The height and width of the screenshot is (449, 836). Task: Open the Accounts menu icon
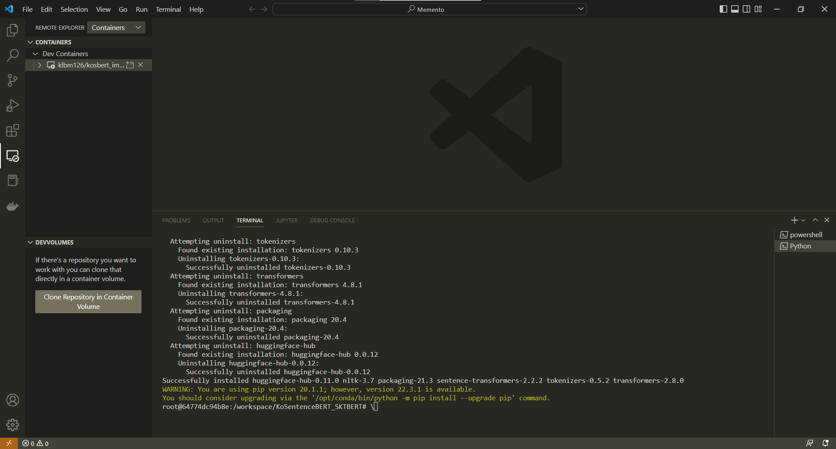pyautogui.click(x=13, y=400)
